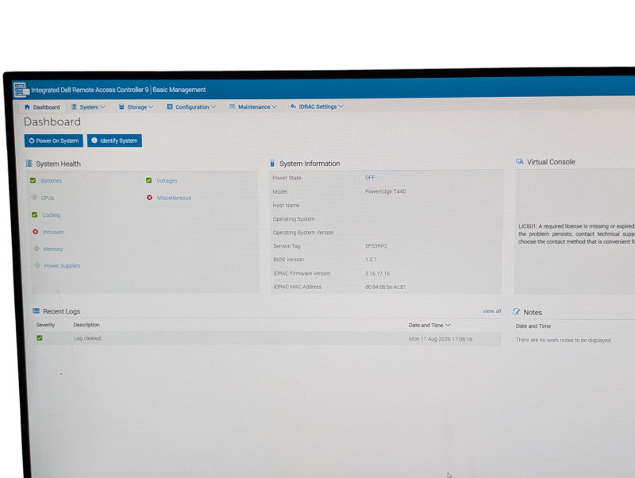Screen dimensions: 635x478
Task: Click the Description column header
Action: point(87,325)
